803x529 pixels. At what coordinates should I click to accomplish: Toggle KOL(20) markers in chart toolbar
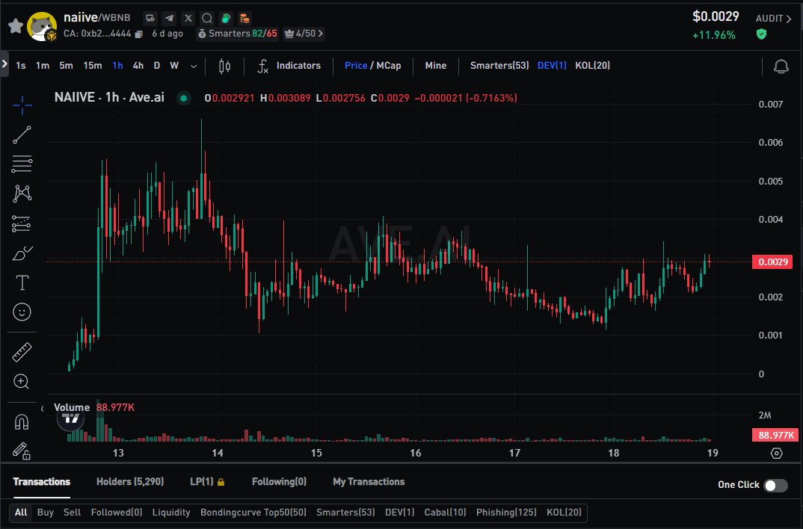[592, 66]
